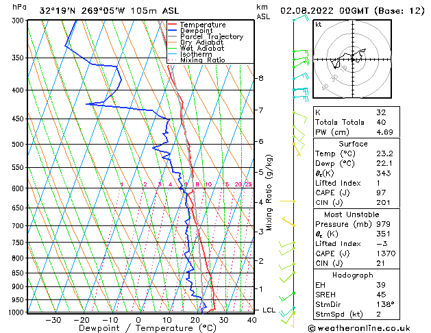Click the 700 hPa pressure level label
Screen dimensions: 431x333
(19, 226)
